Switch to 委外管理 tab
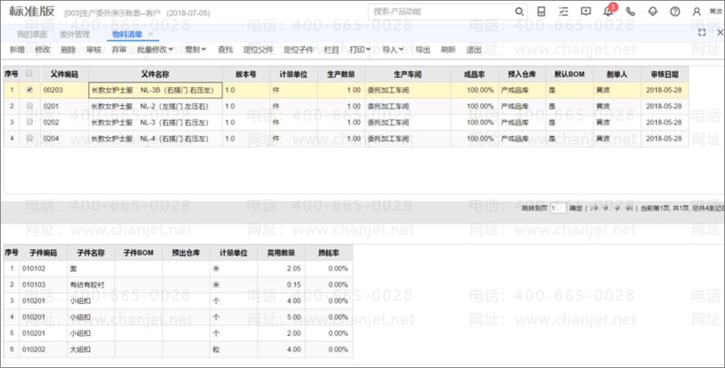Screen dimensions: 725x368 [75, 34]
